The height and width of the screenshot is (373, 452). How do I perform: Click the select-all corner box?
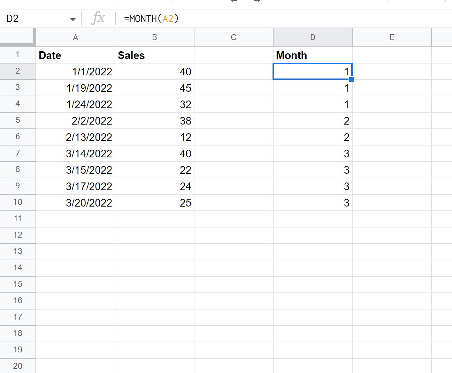pos(17,37)
